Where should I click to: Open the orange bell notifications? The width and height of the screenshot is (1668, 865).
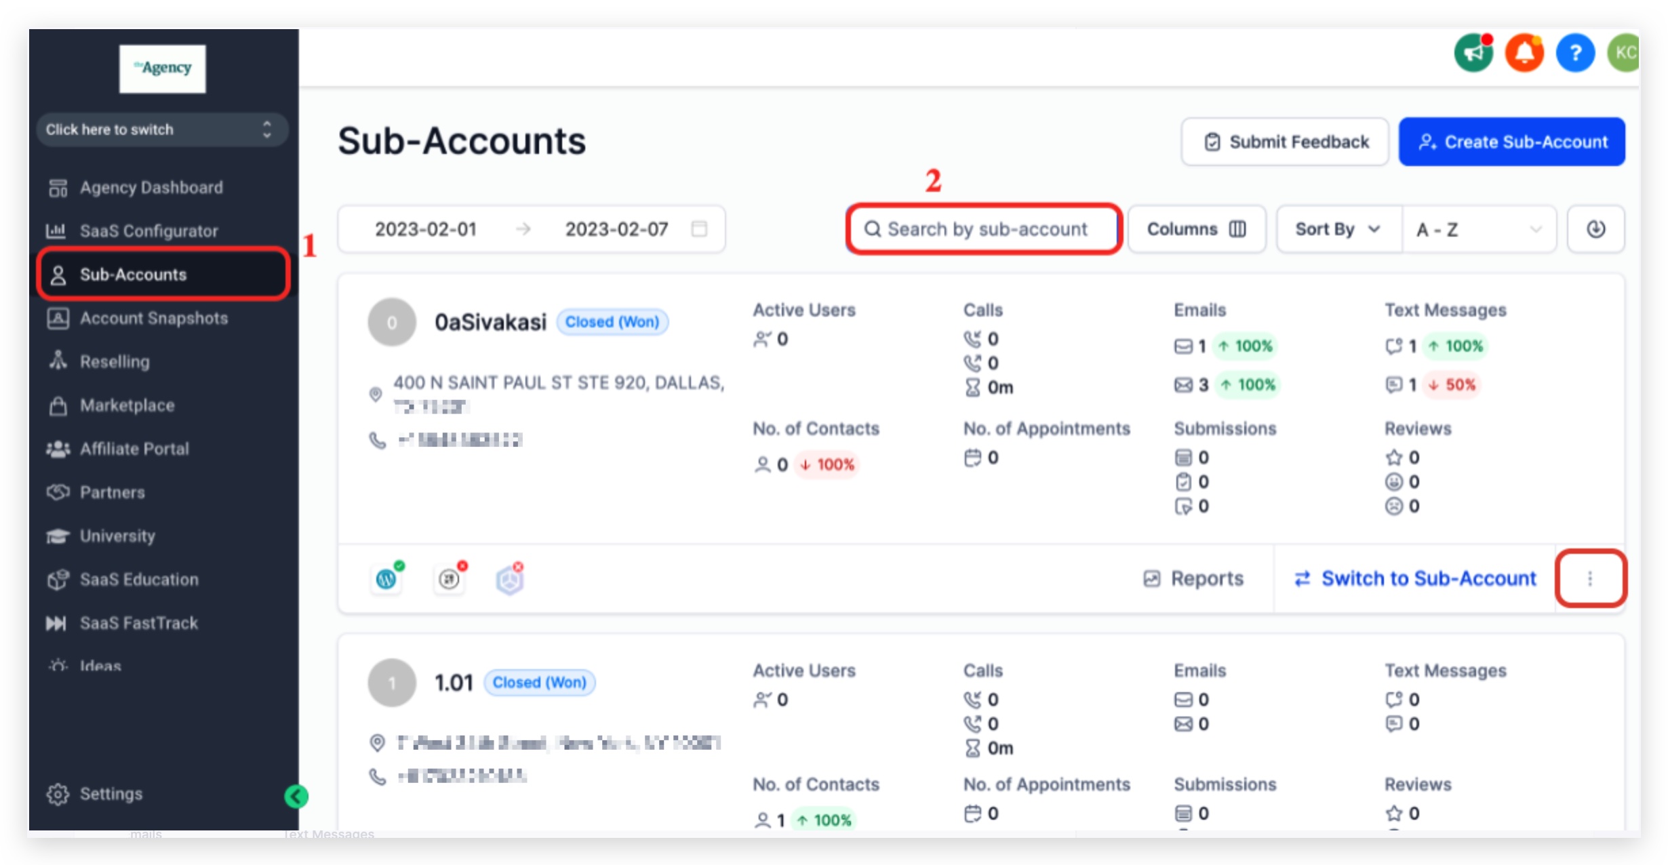point(1524,53)
